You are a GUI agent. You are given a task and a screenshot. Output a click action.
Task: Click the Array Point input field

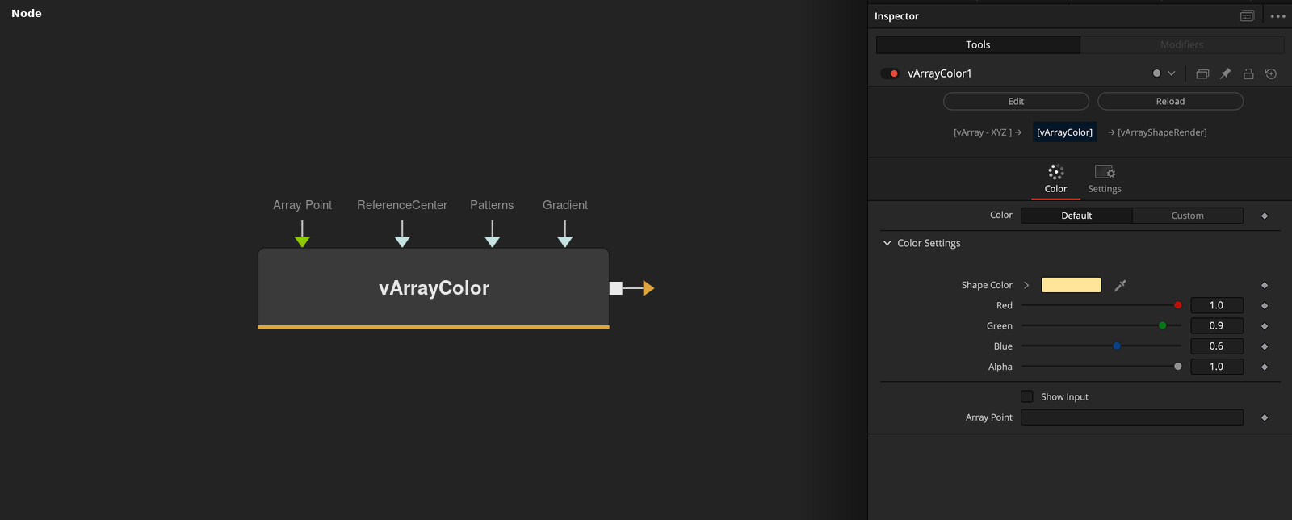coord(1132,417)
